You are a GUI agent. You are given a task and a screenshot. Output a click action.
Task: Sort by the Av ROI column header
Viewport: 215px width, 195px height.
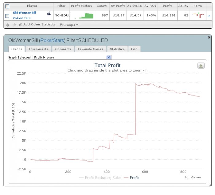(150, 6)
